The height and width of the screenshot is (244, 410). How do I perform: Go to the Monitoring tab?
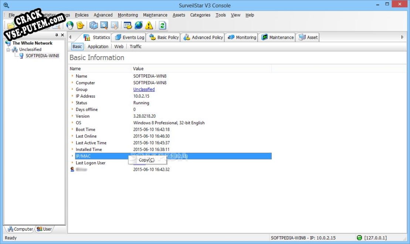[x=242, y=37]
